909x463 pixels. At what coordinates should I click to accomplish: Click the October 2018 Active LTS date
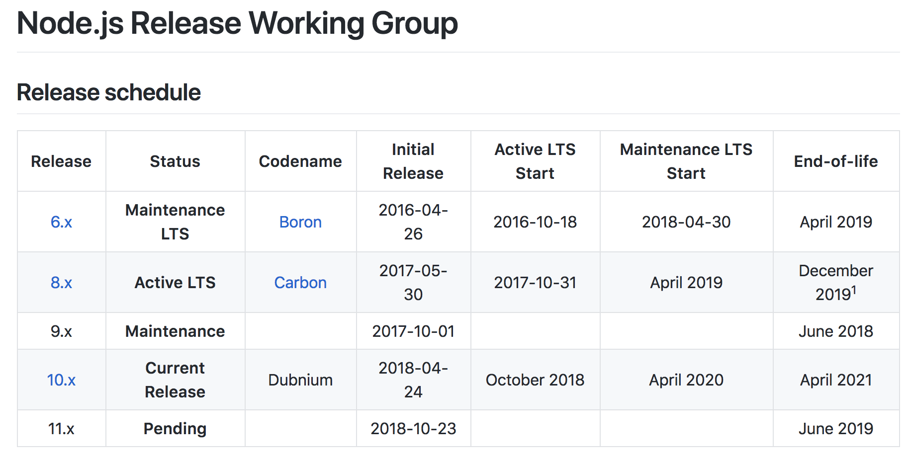click(535, 380)
